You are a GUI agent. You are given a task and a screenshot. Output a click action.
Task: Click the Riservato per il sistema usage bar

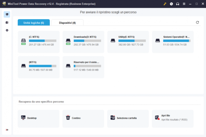tap(87, 66)
